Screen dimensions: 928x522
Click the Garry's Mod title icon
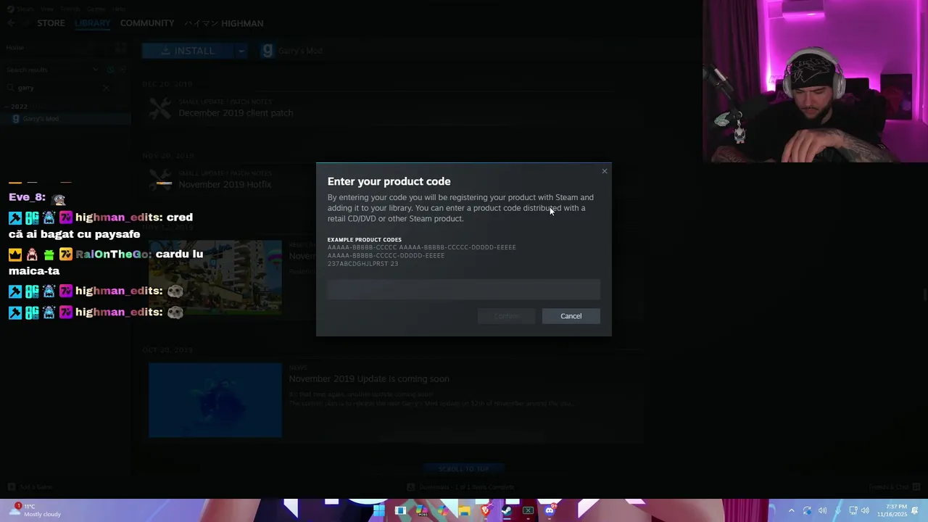pos(268,51)
